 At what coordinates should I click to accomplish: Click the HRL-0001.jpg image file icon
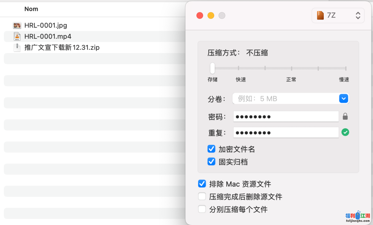(17, 25)
